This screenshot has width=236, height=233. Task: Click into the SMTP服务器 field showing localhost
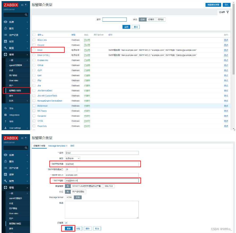[x=102, y=164]
